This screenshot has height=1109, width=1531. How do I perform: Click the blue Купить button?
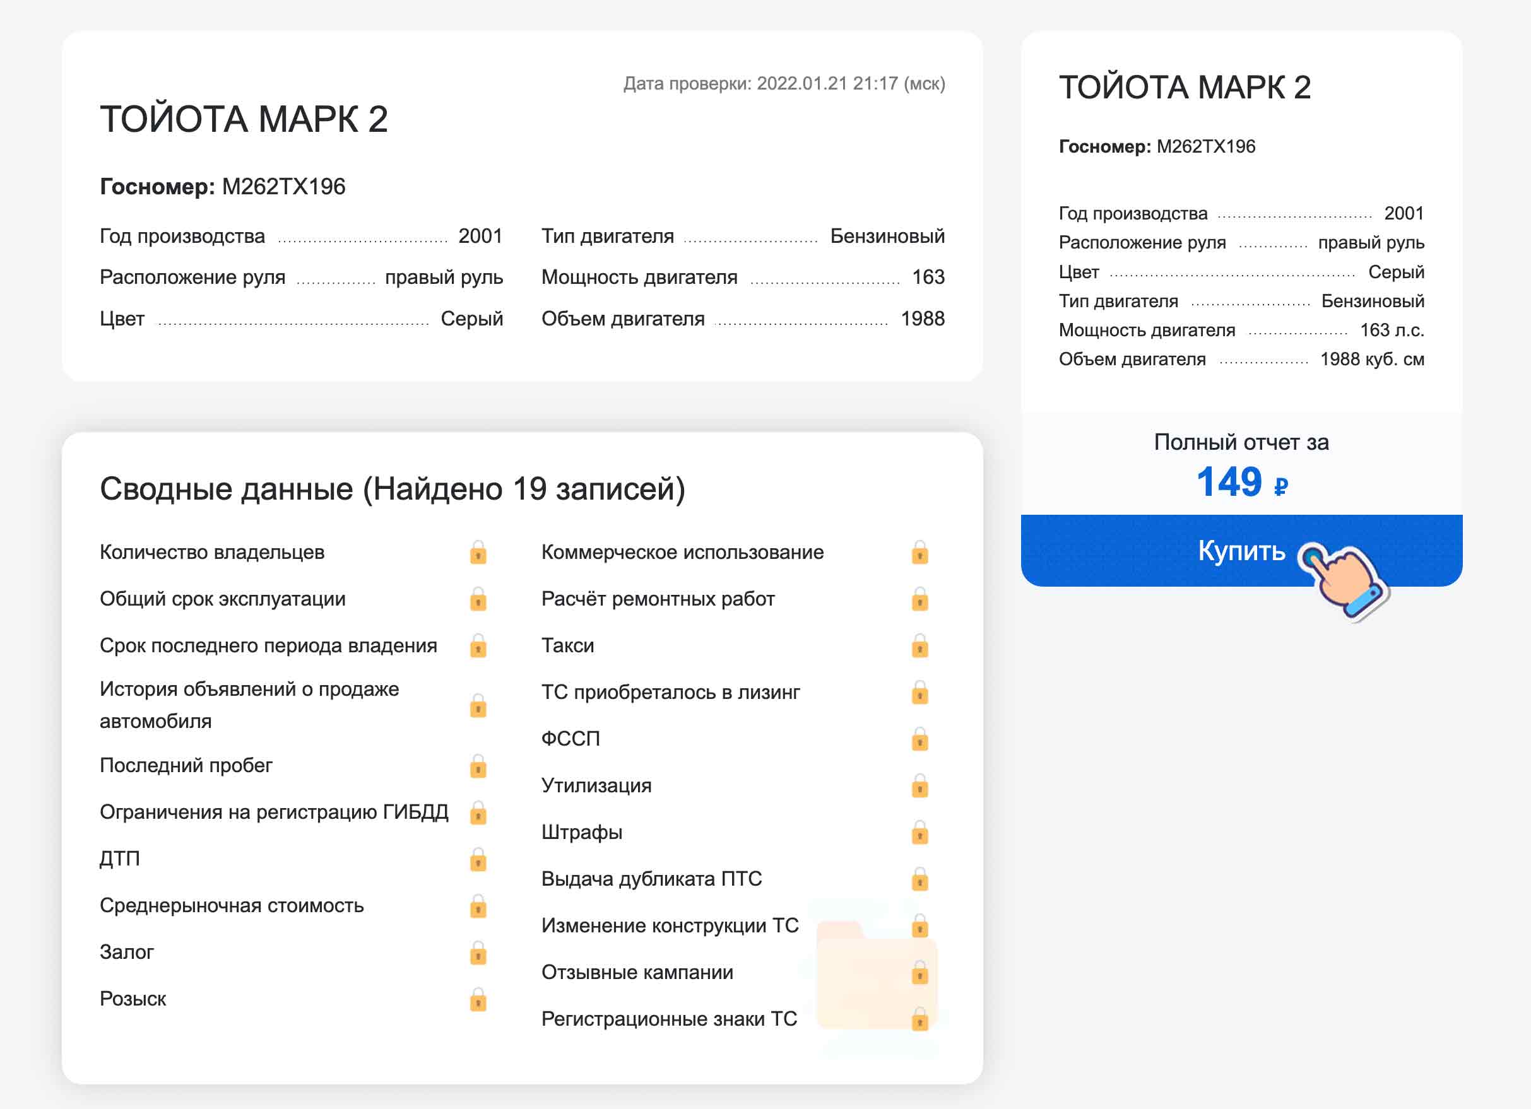coord(1241,551)
